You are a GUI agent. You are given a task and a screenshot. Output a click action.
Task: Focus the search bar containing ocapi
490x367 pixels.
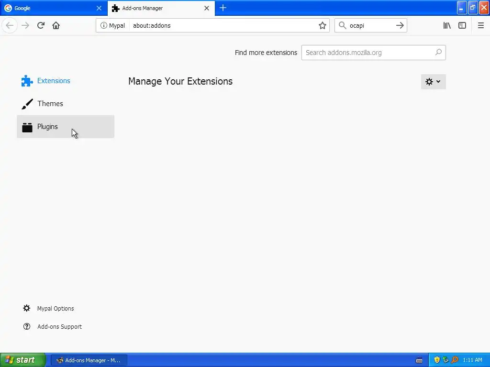click(x=371, y=26)
